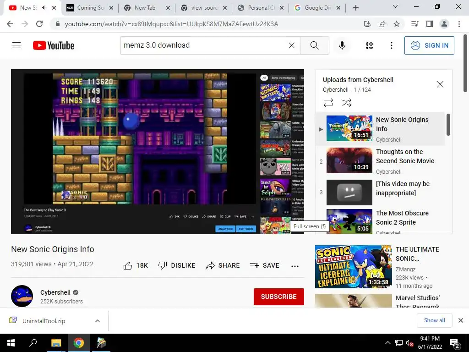
Task: Play The Most Obscure Sonic 2 Sprite
Action: pyautogui.click(x=381, y=221)
